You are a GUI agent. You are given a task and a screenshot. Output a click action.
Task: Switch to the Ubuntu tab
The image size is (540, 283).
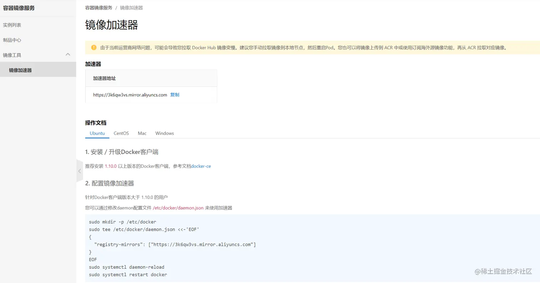click(97, 133)
